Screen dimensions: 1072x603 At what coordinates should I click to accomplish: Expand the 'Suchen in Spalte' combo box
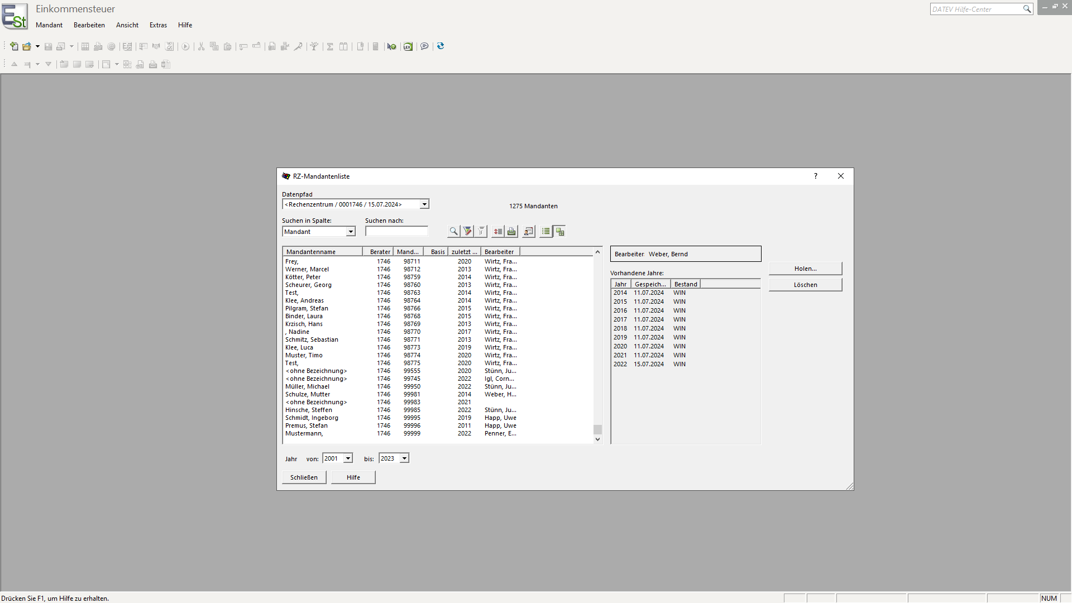tap(351, 232)
